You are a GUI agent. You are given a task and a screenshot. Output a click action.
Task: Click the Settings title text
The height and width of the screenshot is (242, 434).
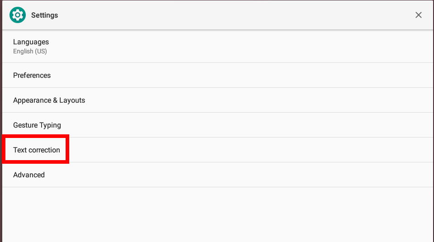pos(44,15)
